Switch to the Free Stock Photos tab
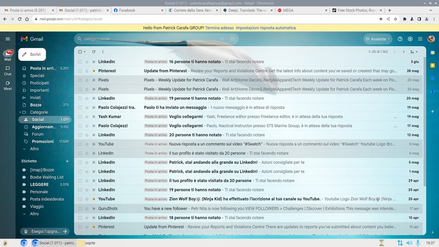Viewport: 439px width, 247px height. click(x=357, y=10)
